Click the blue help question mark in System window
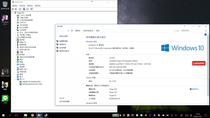This screenshot has width=210, height=118. (205, 34)
